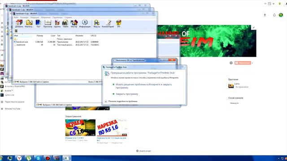
Task: Click the browse channels sidebar item
Action: (x=14, y=102)
